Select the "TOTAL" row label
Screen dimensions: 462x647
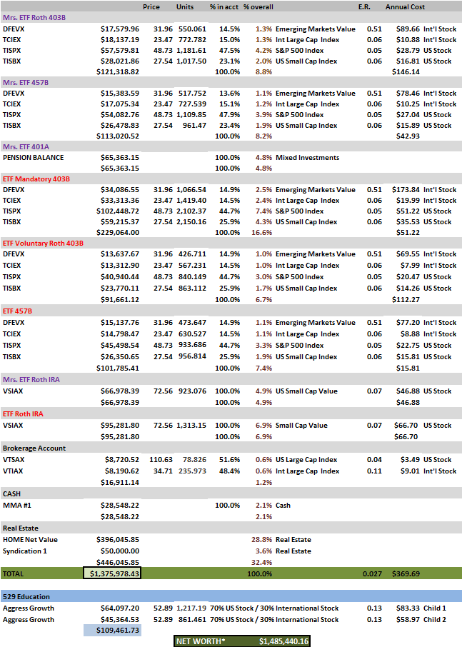(13, 573)
